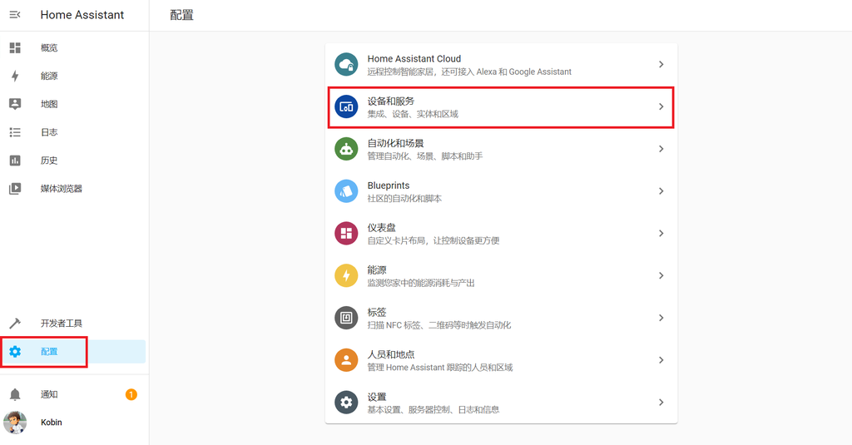The image size is (852, 445).
Task: Click the 标签 row chevron arrow
Action: [x=661, y=318]
